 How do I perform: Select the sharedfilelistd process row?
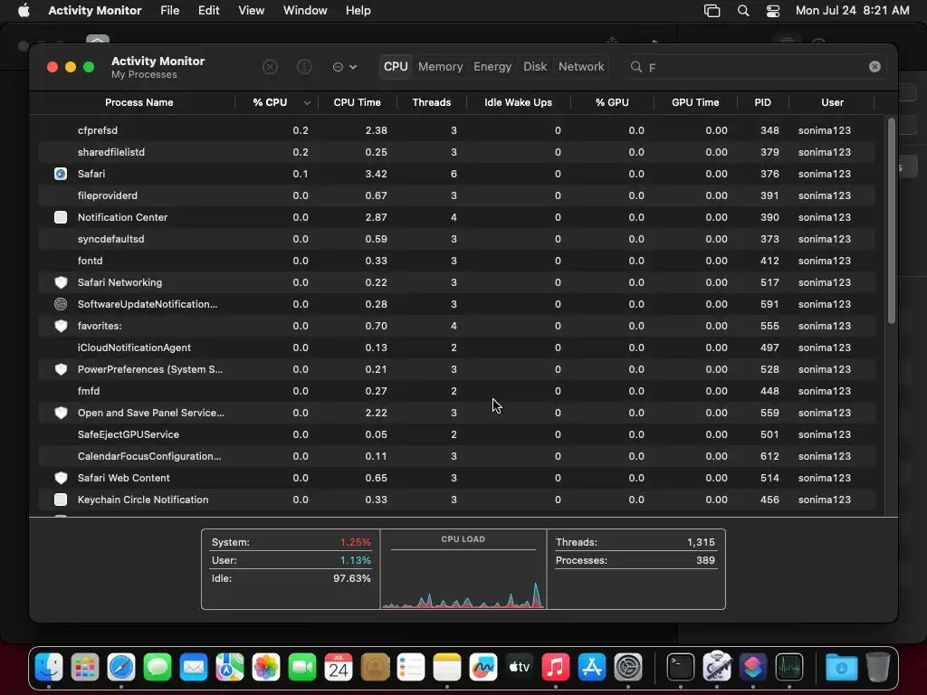456,152
